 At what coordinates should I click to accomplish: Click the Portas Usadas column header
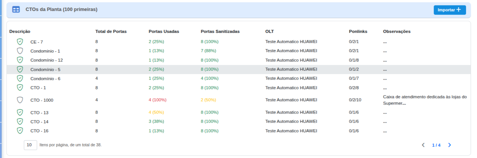[x=164, y=32]
